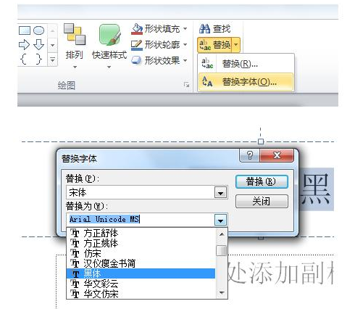The width and height of the screenshot is (355, 309).
Task: Select 方正姚体 from the font list
Action: coord(141,243)
